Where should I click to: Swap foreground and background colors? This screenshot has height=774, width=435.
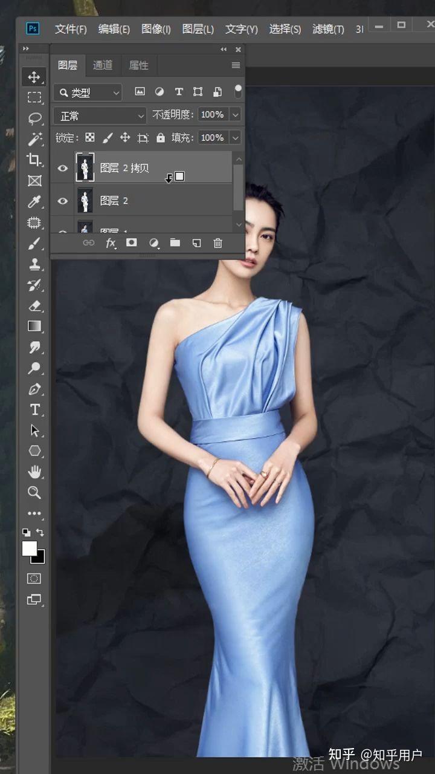pos(40,533)
